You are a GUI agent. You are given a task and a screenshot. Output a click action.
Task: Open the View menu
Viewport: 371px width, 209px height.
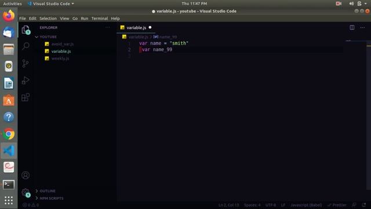tap(64, 19)
